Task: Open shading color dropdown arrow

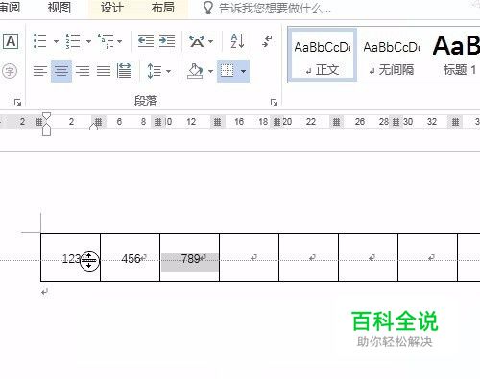Action: [210, 71]
